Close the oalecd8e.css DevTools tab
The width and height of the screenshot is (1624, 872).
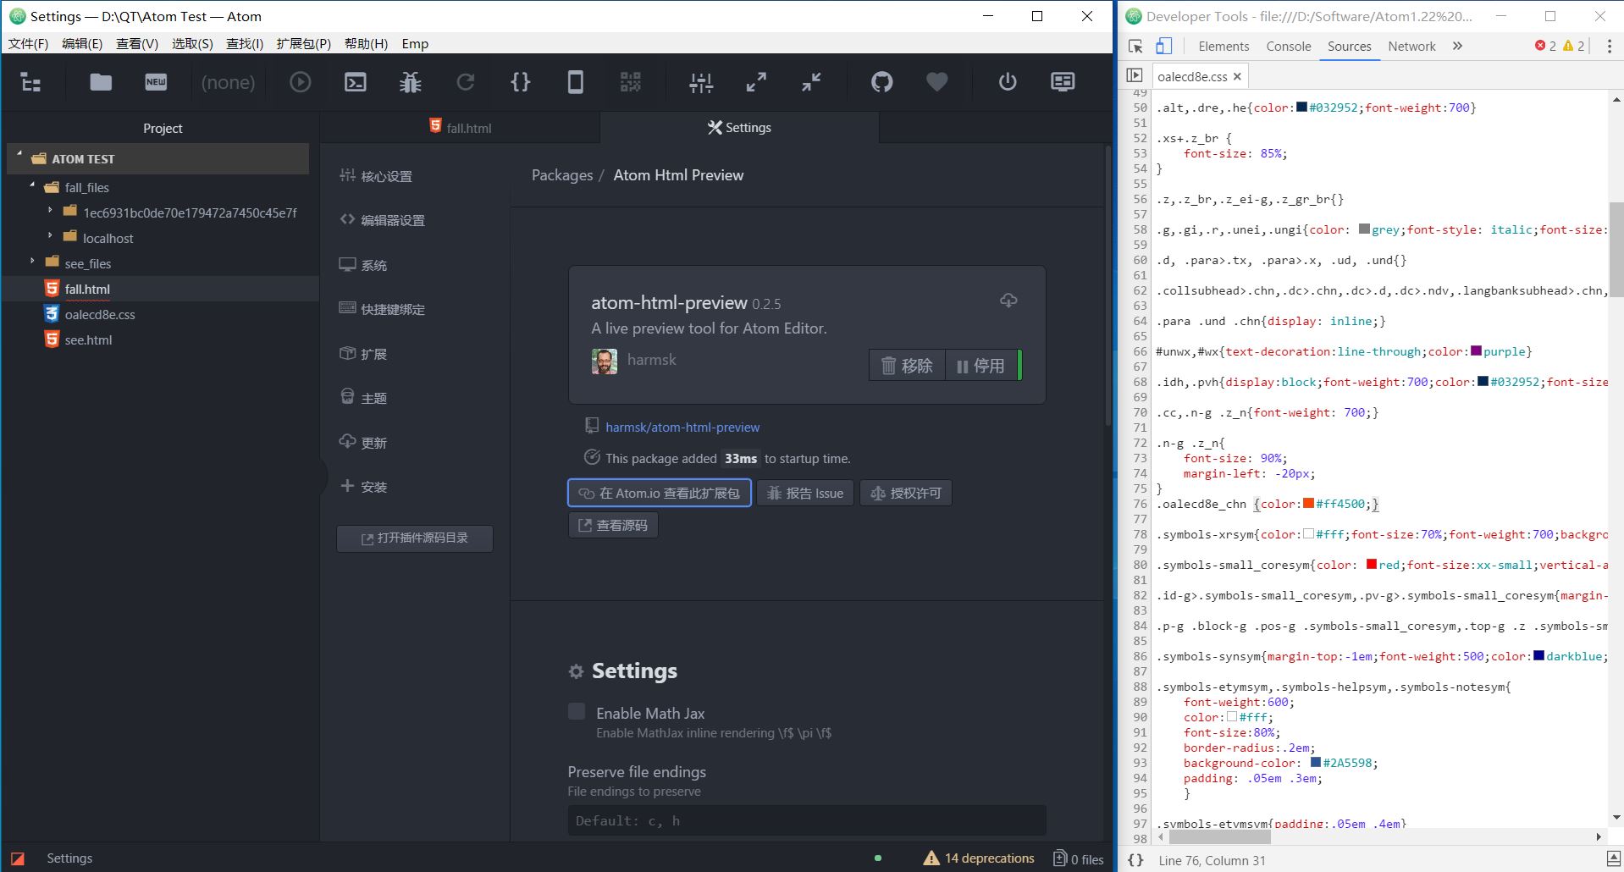[x=1237, y=76]
